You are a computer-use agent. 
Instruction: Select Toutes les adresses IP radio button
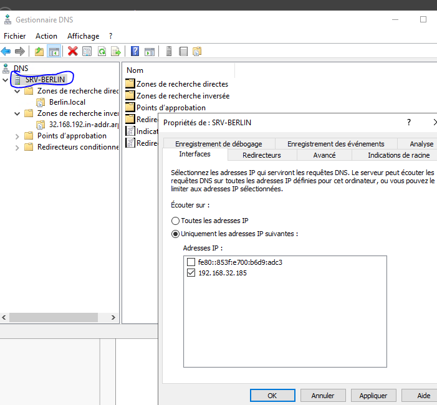click(x=175, y=221)
